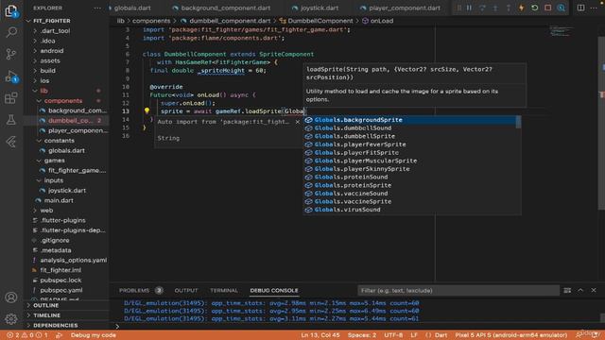Open Explorer More Actions ellipsis

97,8
